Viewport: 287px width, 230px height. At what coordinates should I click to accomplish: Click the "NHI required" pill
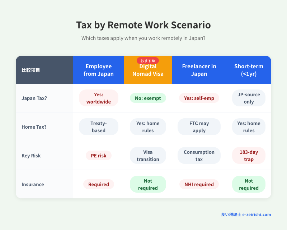click(199, 184)
